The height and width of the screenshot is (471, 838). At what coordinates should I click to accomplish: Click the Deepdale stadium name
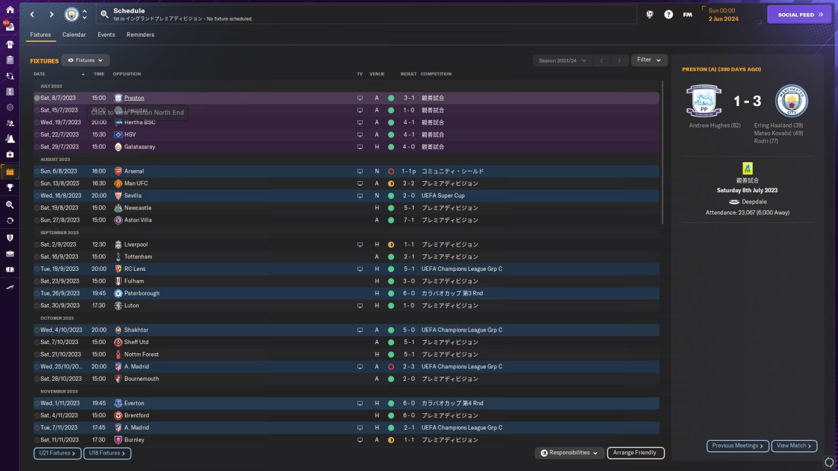(x=754, y=202)
